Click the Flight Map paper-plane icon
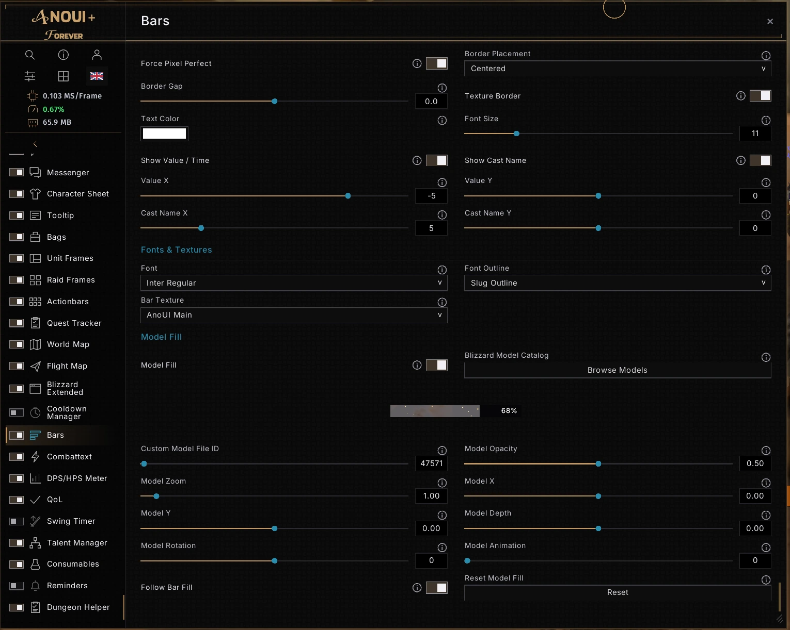This screenshot has height=630, width=790. [35, 366]
